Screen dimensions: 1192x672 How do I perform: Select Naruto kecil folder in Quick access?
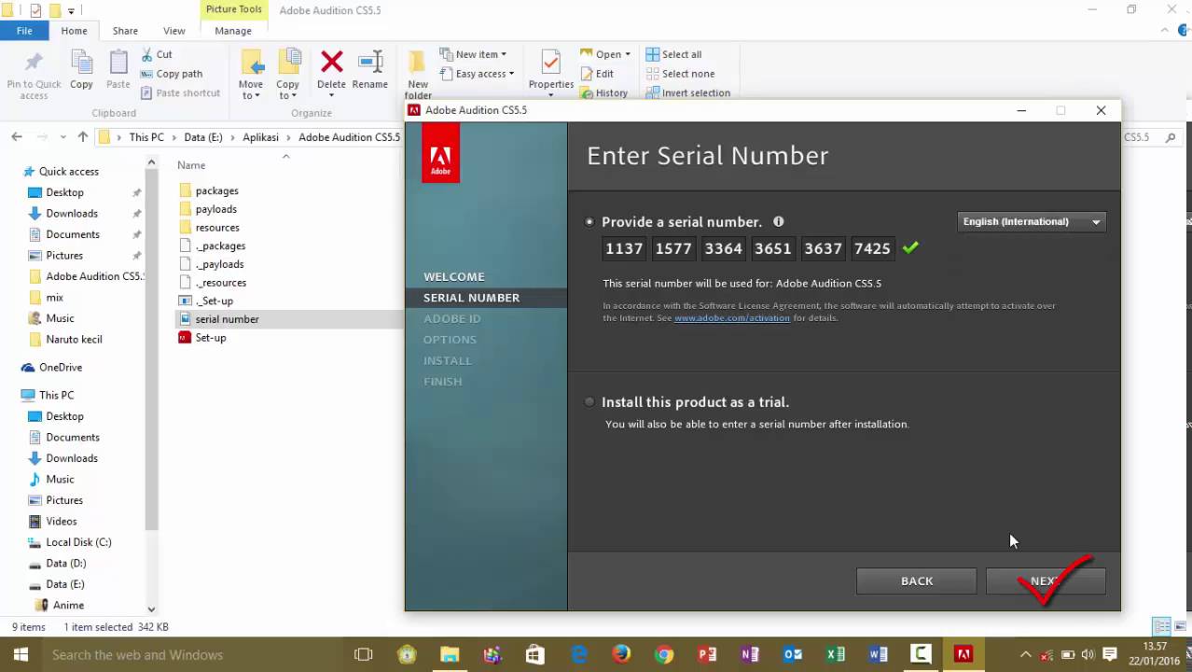[74, 340]
